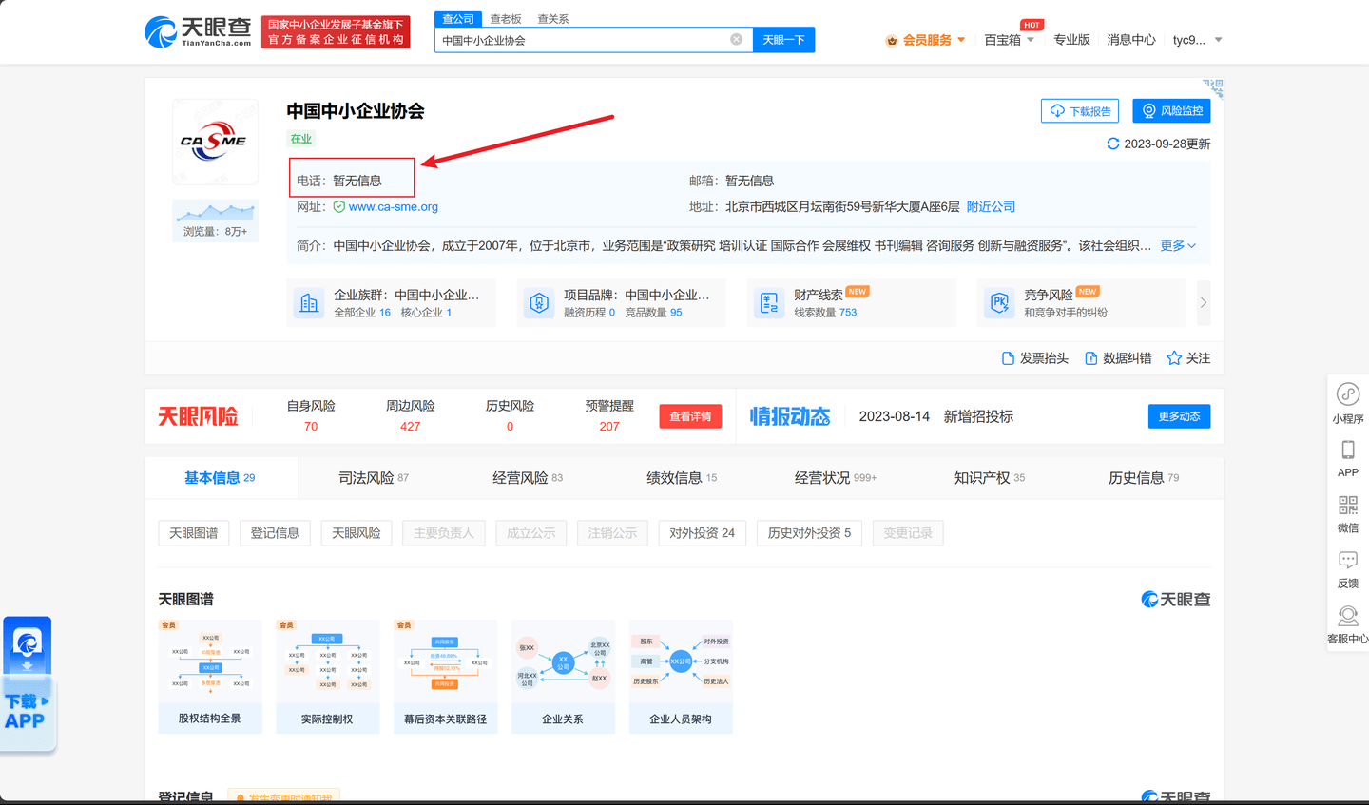This screenshot has height=805, width=1369.
Task: Expand the 简介 with 更多
Action: [x=1178, y=245]
